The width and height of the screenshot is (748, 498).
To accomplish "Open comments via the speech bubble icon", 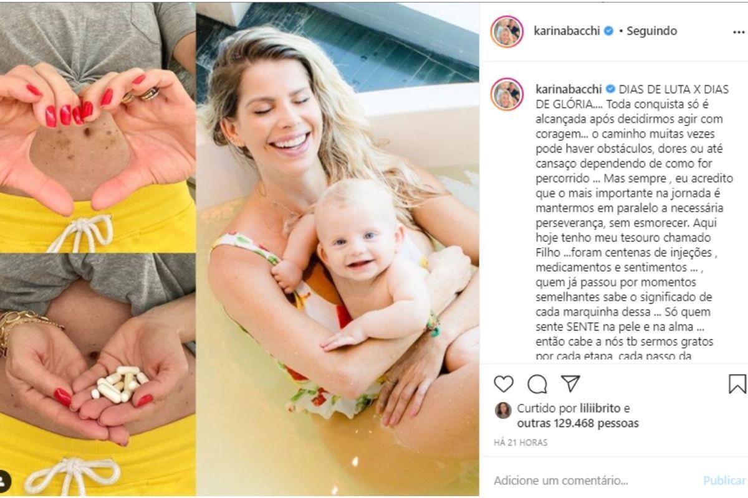I will coord(537,383).
